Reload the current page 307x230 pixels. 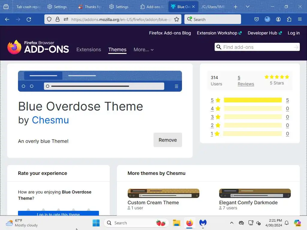click(29, 19)
